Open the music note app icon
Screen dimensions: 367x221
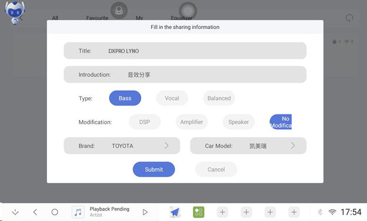(x=78, y=212)
